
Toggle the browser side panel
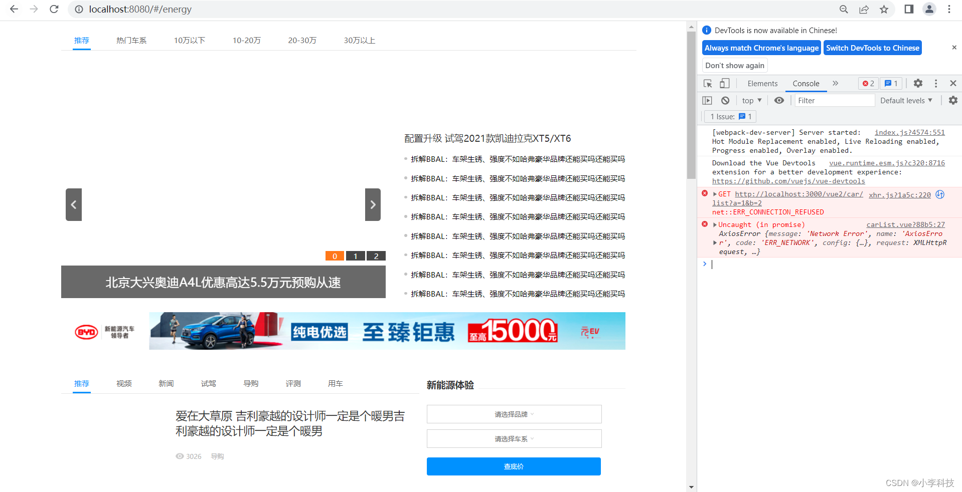click(x=909, y=9)
